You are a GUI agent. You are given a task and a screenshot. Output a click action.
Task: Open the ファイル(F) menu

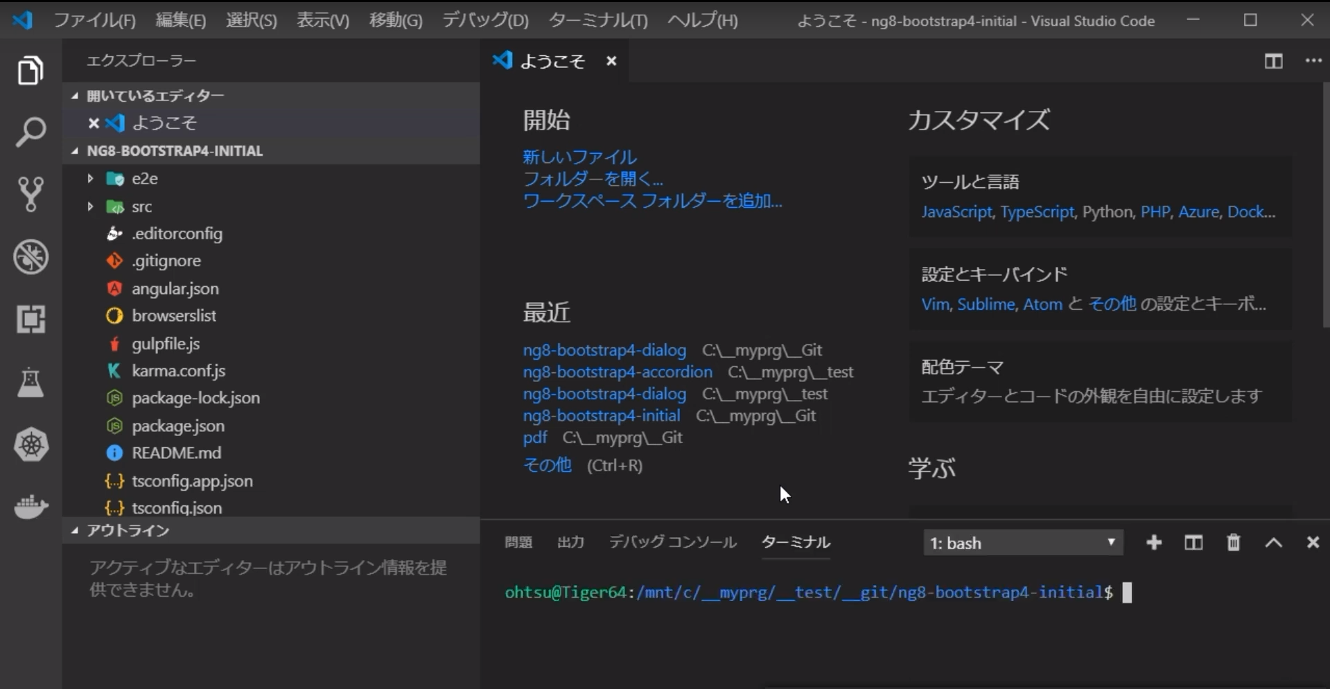95,20
